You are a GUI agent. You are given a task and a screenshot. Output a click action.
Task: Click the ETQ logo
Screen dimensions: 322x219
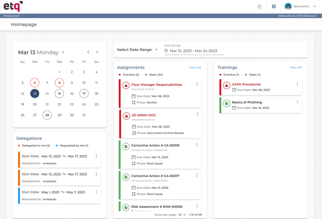pos(13,6)
